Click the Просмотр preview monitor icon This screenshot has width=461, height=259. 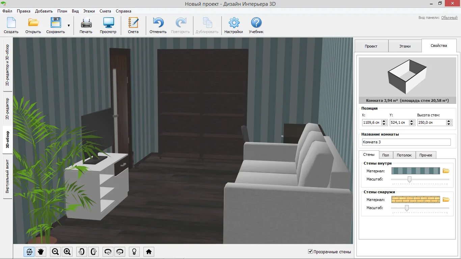pos(108,26)
